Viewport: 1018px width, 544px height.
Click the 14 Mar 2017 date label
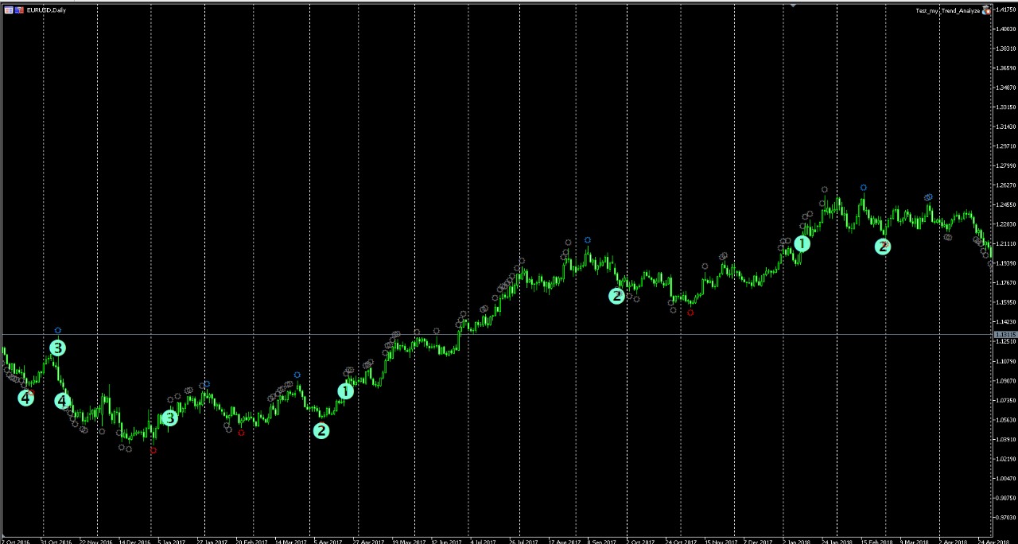[290, 541]
